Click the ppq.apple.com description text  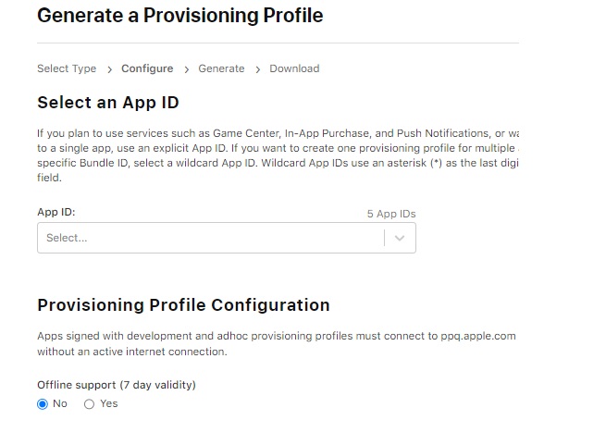(x=276, y=344)
